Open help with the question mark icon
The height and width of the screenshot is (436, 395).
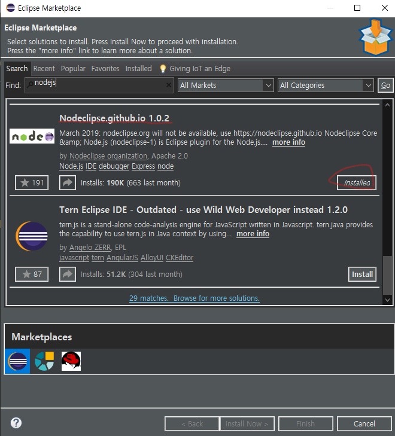16,423
